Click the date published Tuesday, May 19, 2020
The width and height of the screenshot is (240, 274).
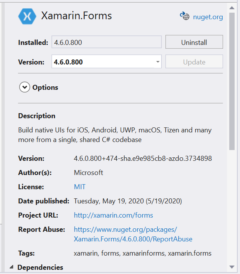pos(128,201)
